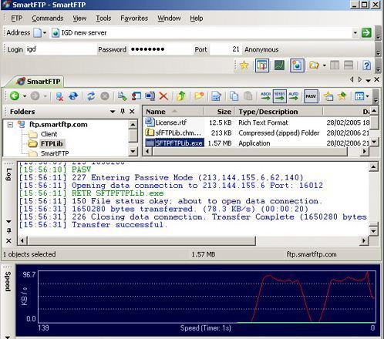Click the gray Abort stop icon

tap(105, 96)
